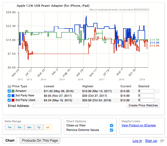Click the Amazon desired price field
This screenshot has width=167, height=146.
tap(147, 91)
